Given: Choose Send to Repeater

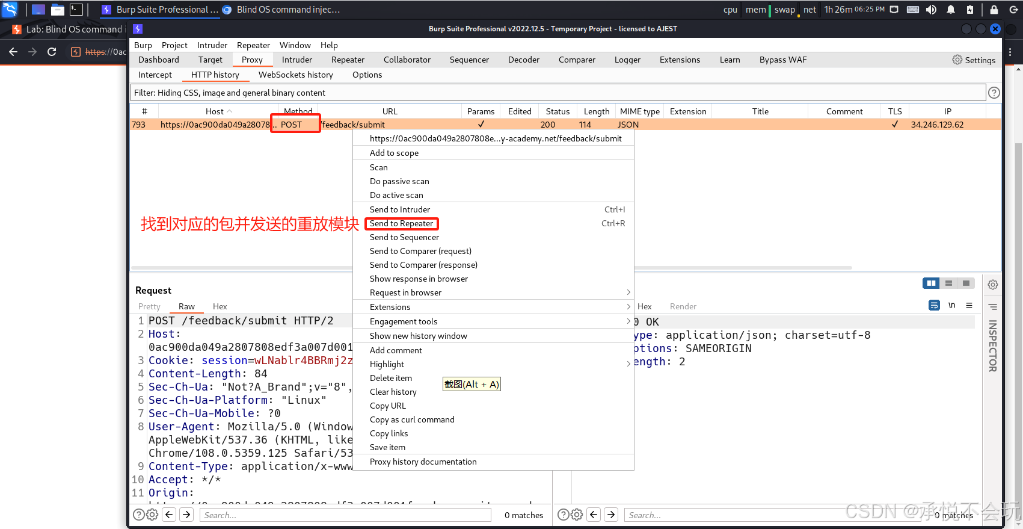Looking at the screenshot, I should (x=401, y=223).
